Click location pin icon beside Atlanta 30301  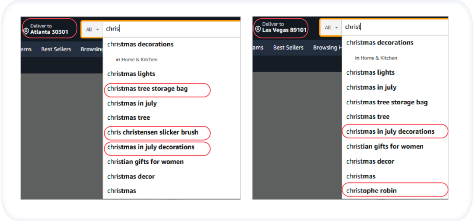[x=26, y=31]
